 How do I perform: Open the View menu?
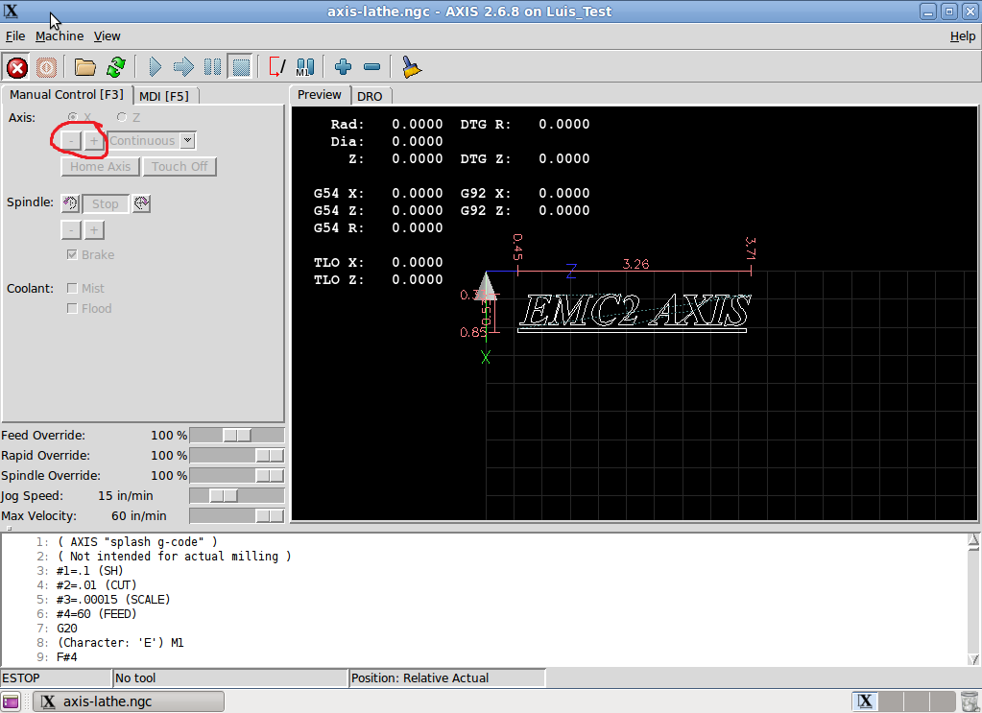[107, 36]
